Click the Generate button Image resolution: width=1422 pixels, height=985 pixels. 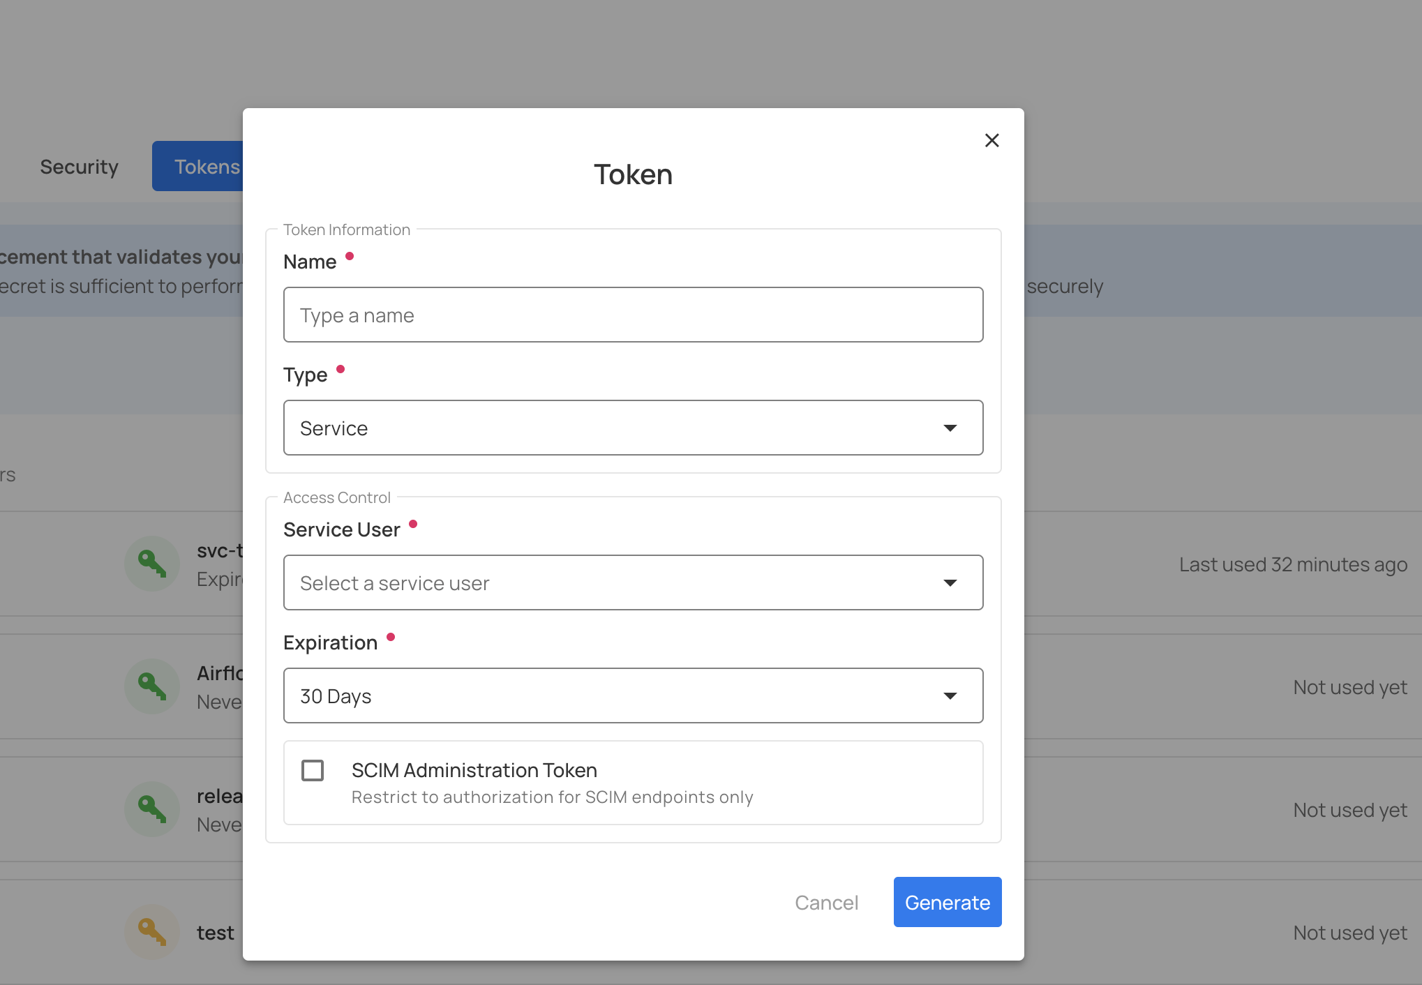(947, 902)
